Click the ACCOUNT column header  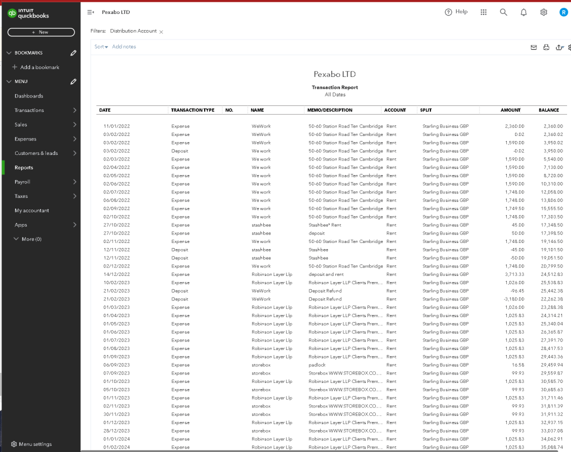395,110
